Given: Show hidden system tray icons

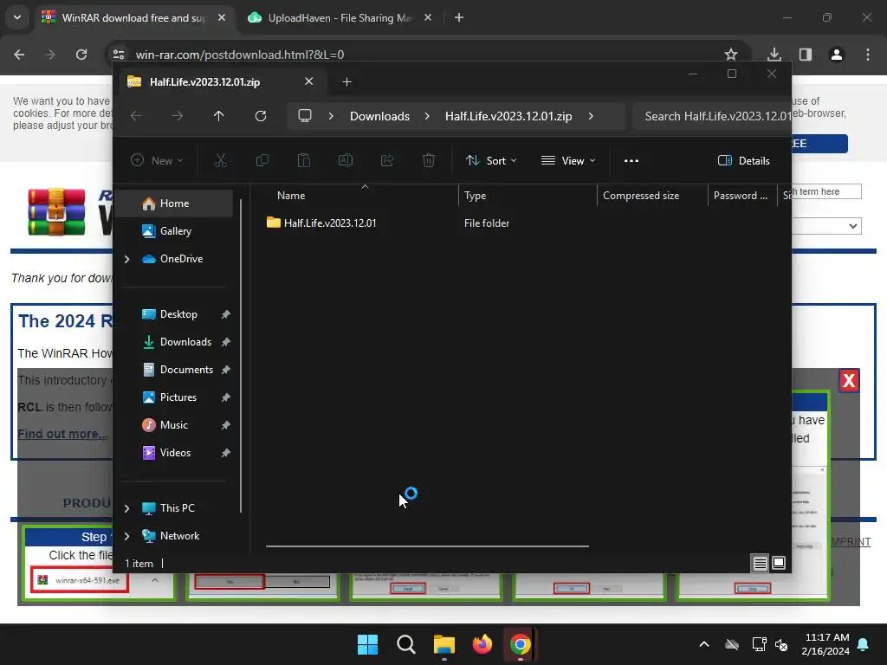Looking at the screenshot, I should pos(704,644).
